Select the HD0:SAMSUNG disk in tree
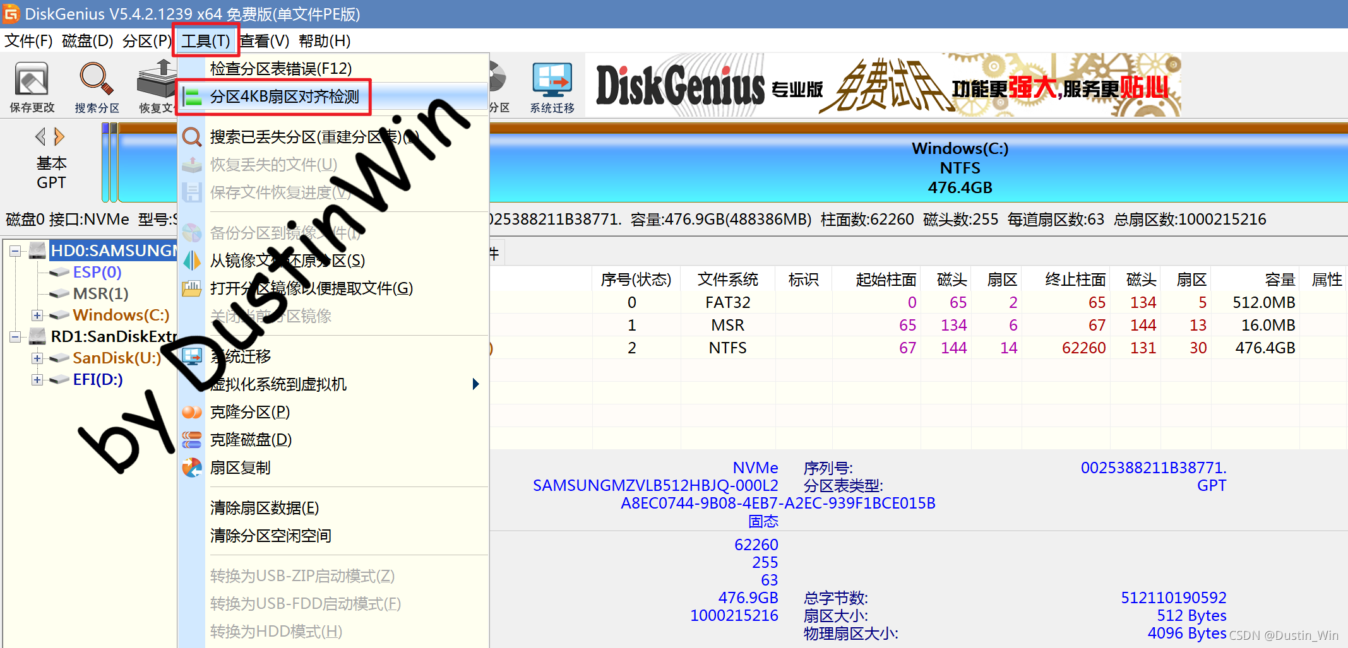Image resolution: width=1348 pixels, height=648 pixels. point(114,250)
